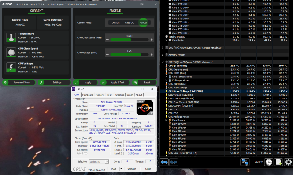Expand the Memory Timings section
This screenshot has width=293, height=175.
pyautogui.click(x=163, y=55)
